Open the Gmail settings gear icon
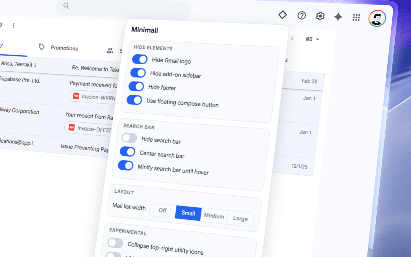The width and height of the screenshot is (411, 257). pos(320,16)
